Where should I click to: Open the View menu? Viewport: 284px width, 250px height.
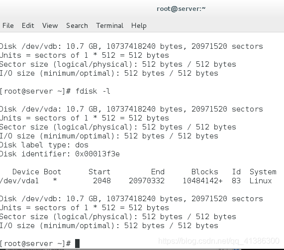point(50,25)
